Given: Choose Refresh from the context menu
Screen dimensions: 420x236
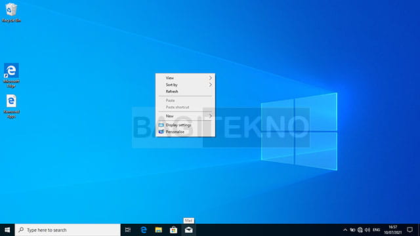Looking at the screenshot, I should coord(185,91).
